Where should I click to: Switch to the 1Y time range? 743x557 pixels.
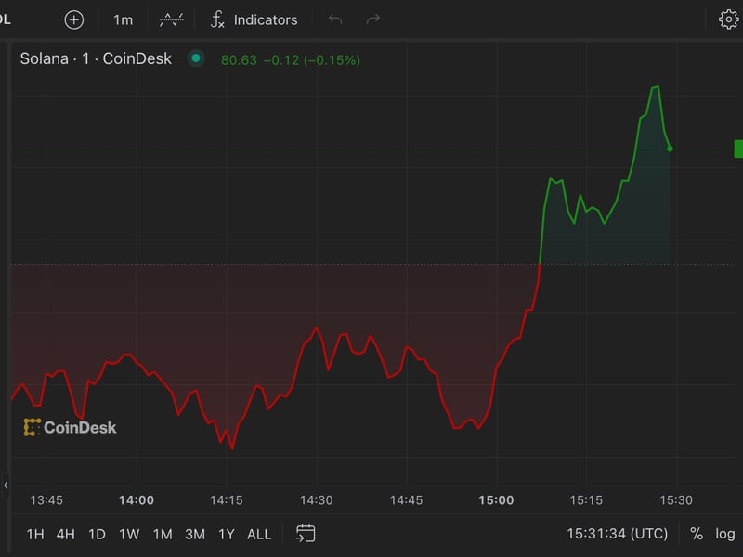coord(226,534)
